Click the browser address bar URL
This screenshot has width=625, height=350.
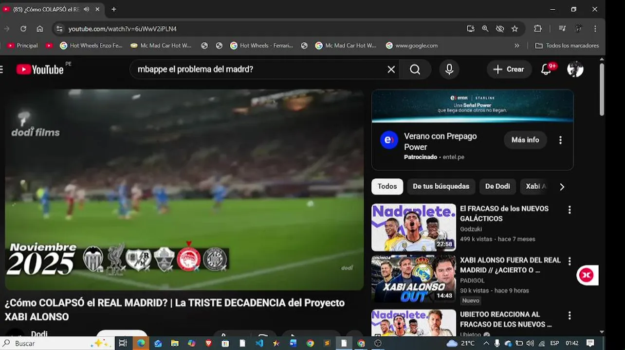(x=122, y=29)
